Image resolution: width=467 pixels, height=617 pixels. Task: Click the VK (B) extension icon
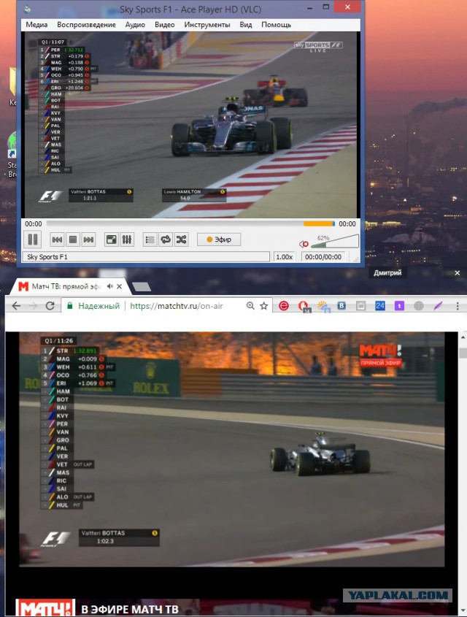[x=341, y=306]
